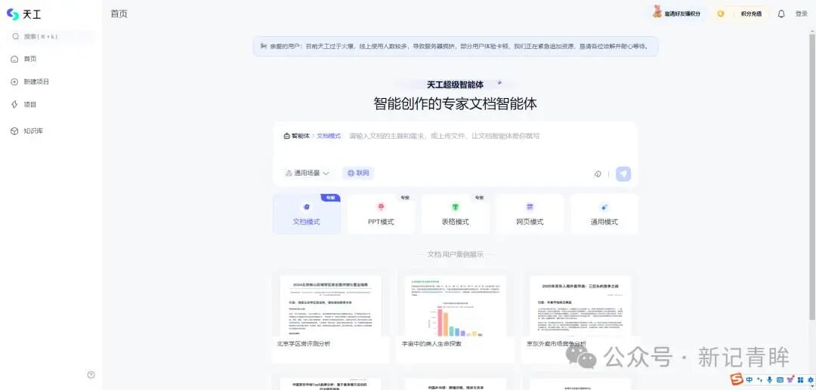
Task: Click the attachment paperclip icon
Action: 598,174
